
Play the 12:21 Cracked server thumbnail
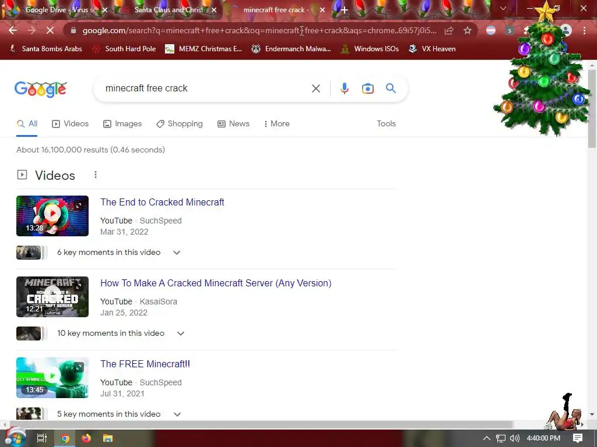(x=52, y=297)
